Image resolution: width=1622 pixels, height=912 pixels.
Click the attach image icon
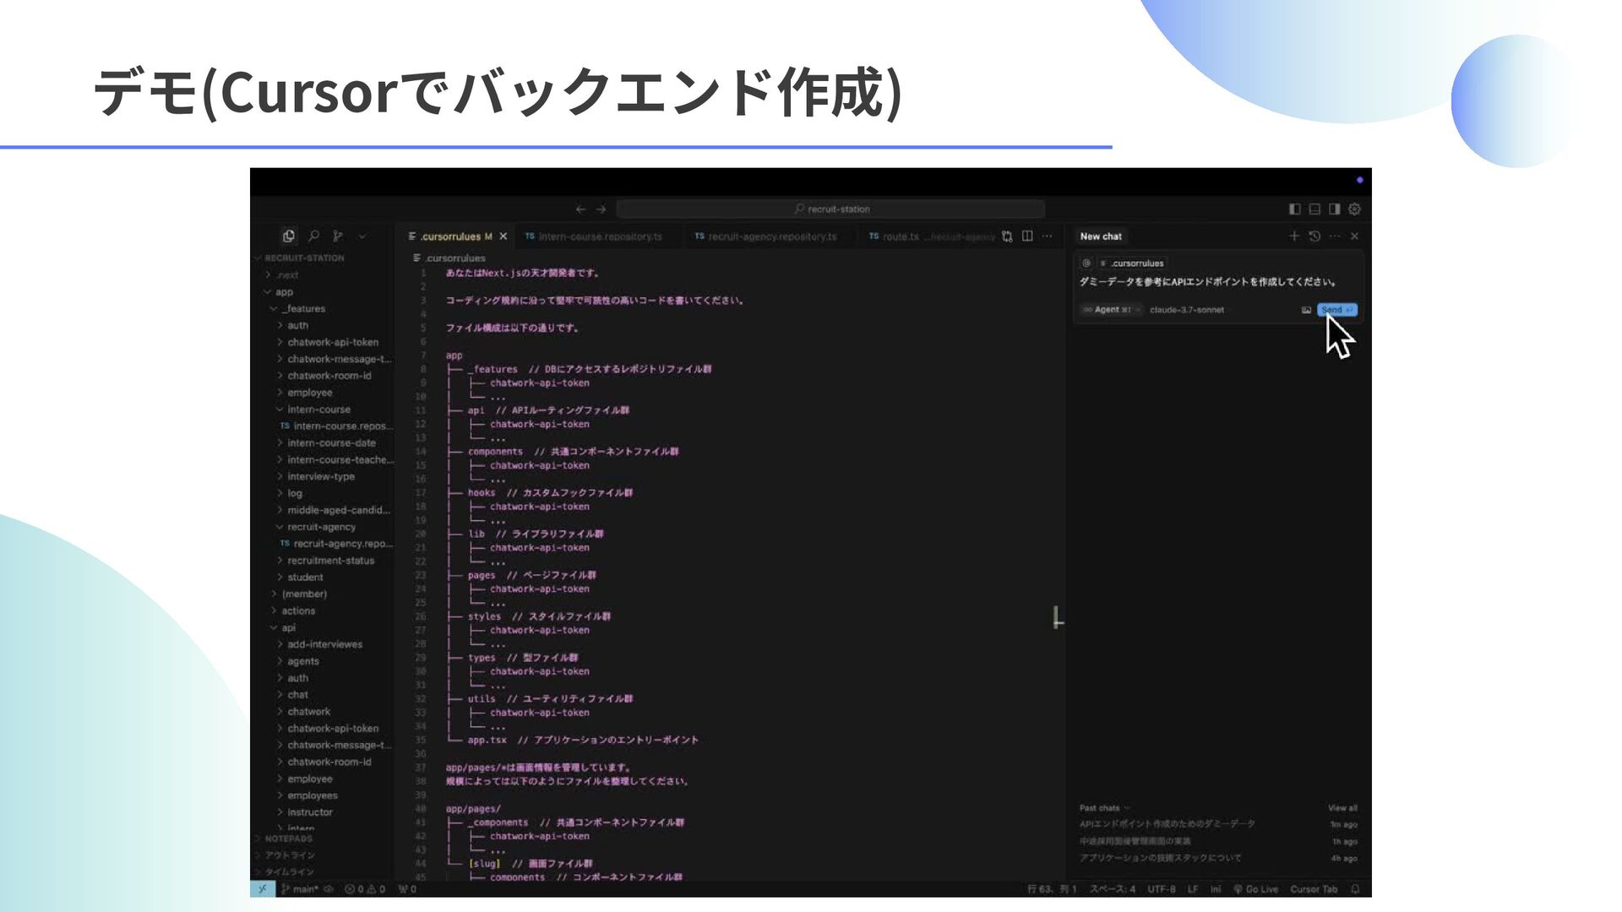coord(1306,310)
